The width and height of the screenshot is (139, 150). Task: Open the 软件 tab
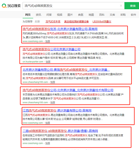tap(133, 15)
